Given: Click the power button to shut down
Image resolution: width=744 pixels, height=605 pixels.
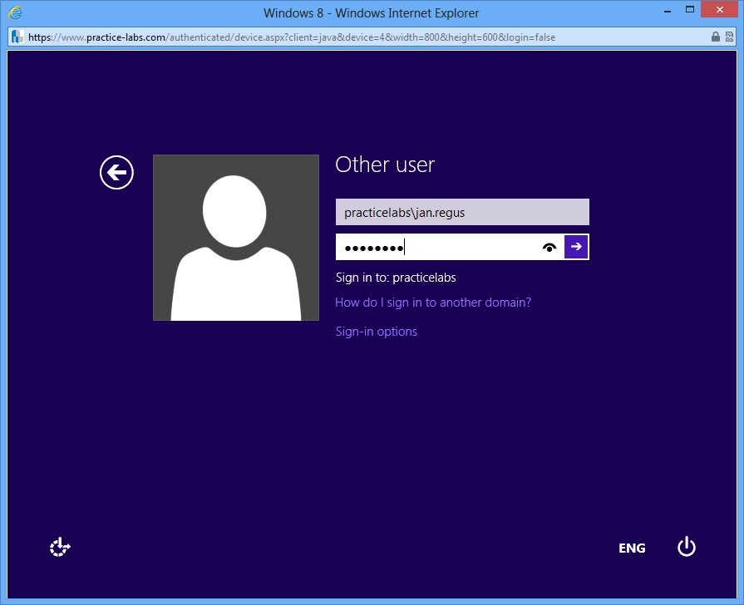Looking at the screenshot, I should [686, 547].
